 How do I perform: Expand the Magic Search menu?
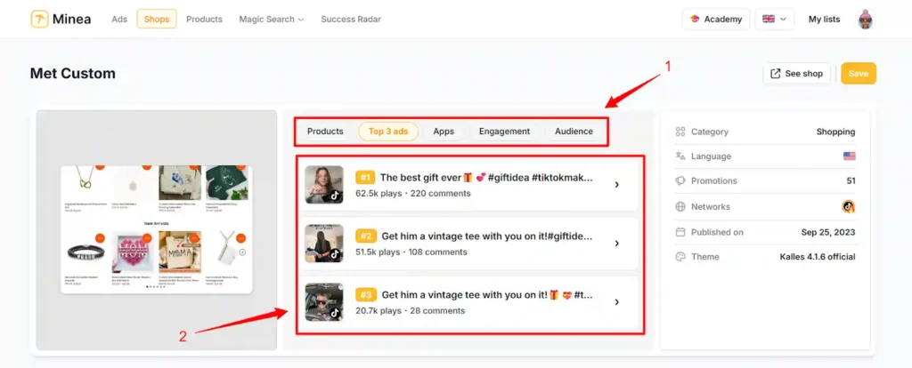point(272,20)
